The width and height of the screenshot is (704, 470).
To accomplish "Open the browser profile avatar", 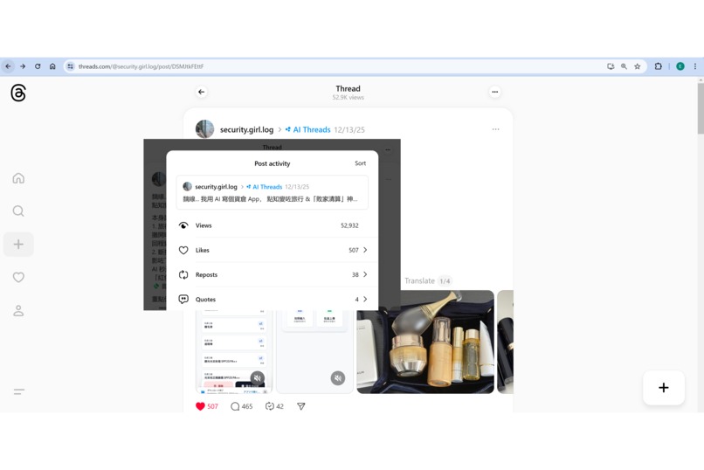I will tap(680, 66).
